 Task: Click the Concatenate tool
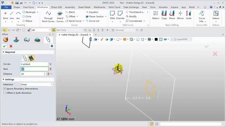pos(134,21)
